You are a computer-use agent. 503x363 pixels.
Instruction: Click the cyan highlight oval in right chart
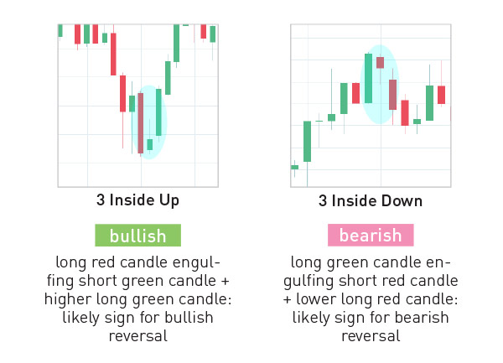click(x=380, y=85)
